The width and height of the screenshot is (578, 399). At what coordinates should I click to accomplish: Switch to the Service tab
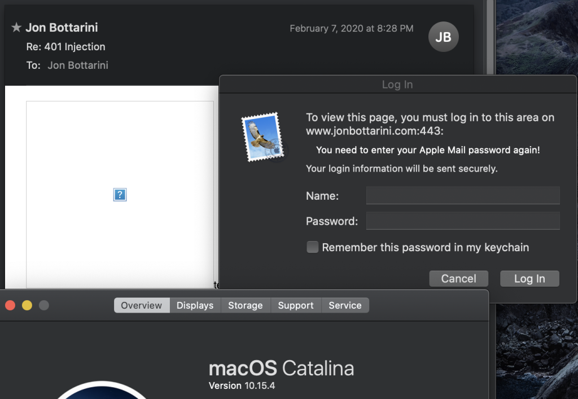coord(345,305)
